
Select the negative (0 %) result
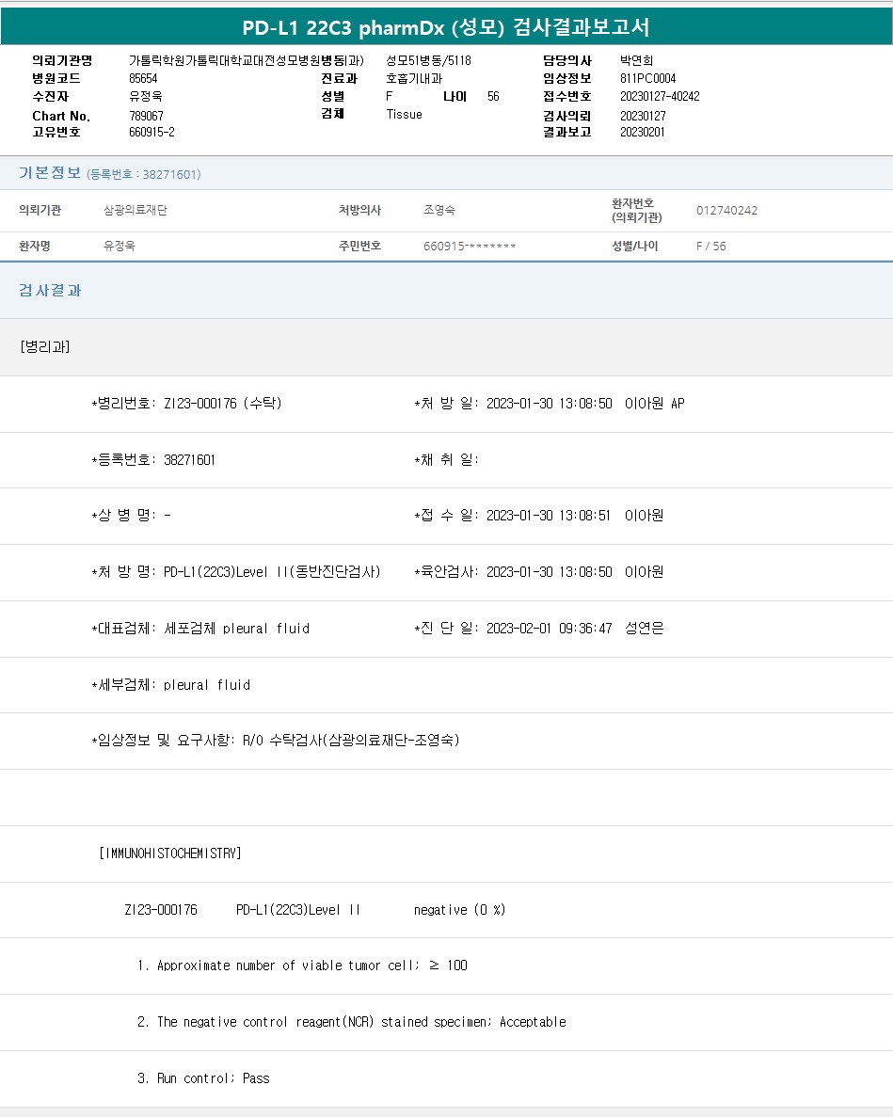459,910
